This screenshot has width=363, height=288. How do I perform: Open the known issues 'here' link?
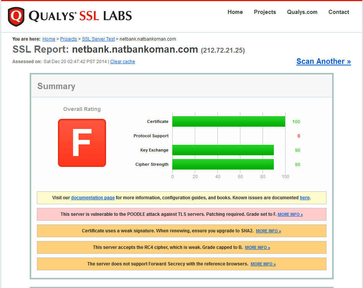click(305, 198)
